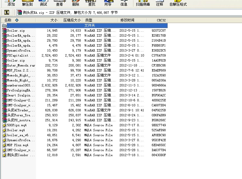Click file size 28,202

pos(52,35)
